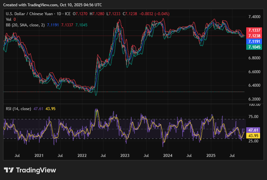Select the RSI (14, close) indicator legend
Viewport: 267px width, 180px height.
point(18,108)
